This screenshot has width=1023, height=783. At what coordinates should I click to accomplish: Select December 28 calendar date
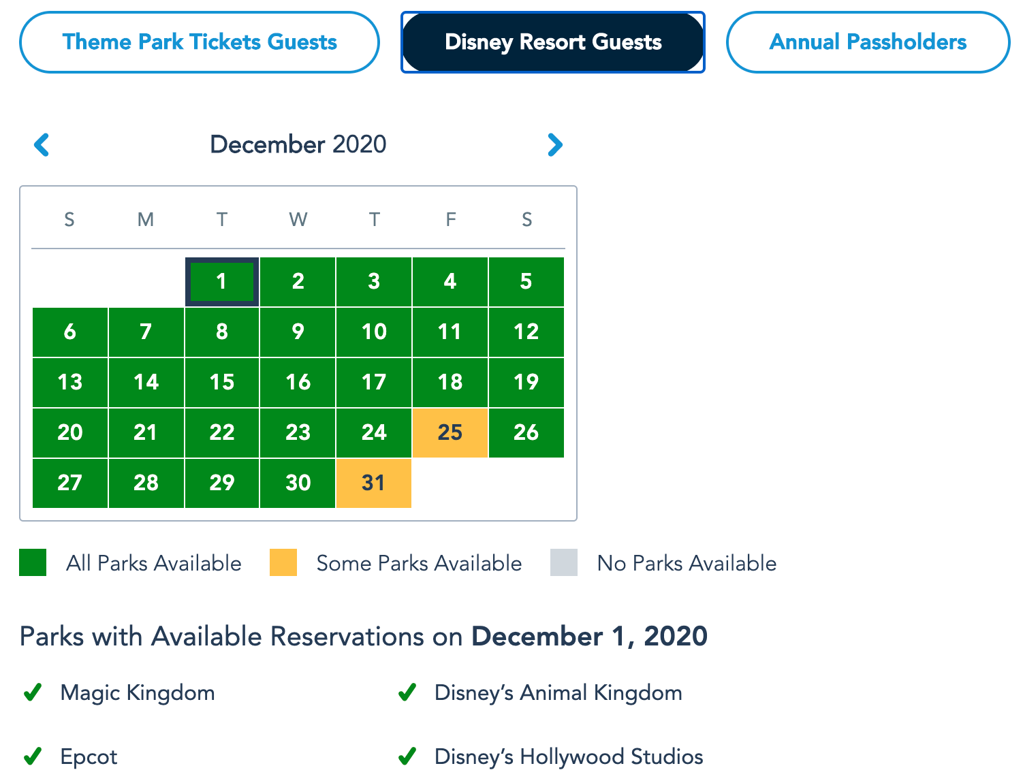(146, 483)
